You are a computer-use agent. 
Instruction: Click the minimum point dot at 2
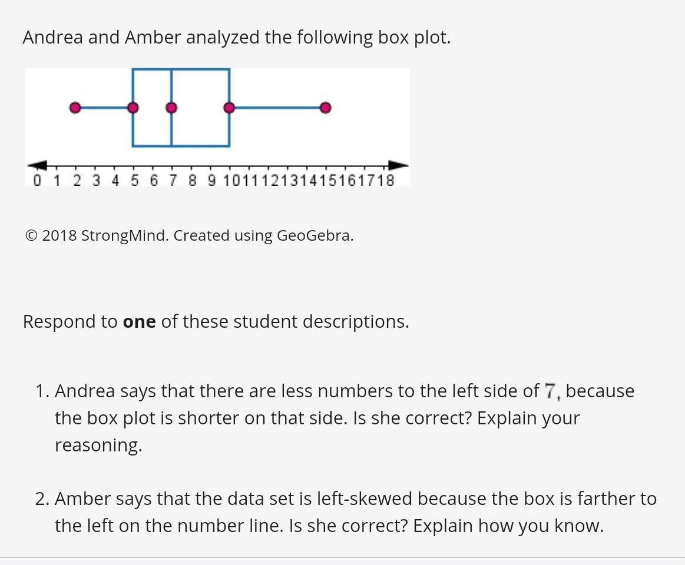pyautogui.click(x=75, y=108)
